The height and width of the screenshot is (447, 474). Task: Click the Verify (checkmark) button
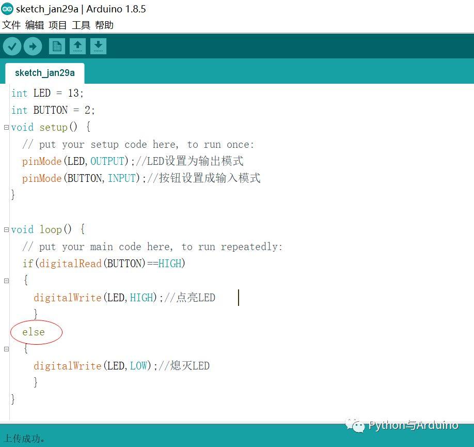tap(12, 47)
